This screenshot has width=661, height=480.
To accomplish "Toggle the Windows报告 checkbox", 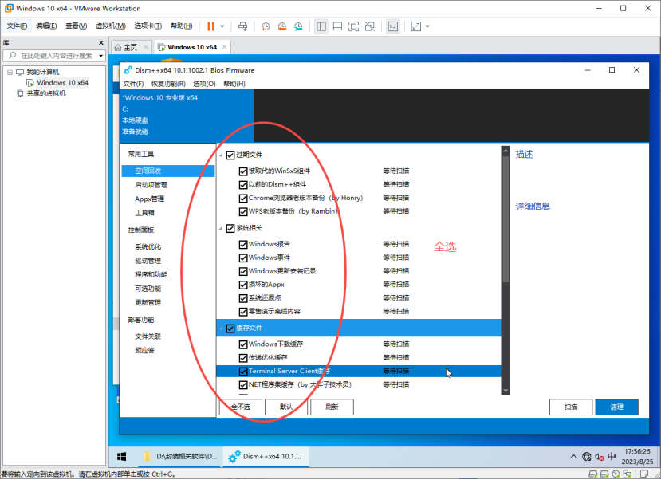I will [x=243, y=245].
